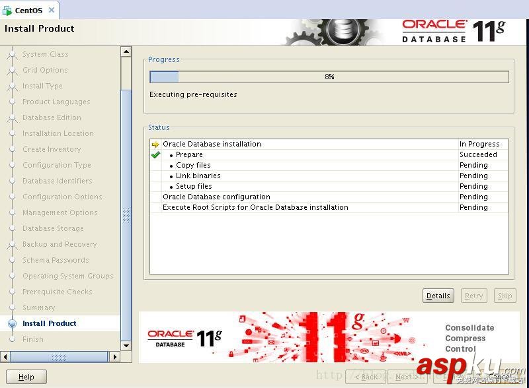Select Schema Passwords step in sidebar
529x388 pixels.
click(56, 260)
